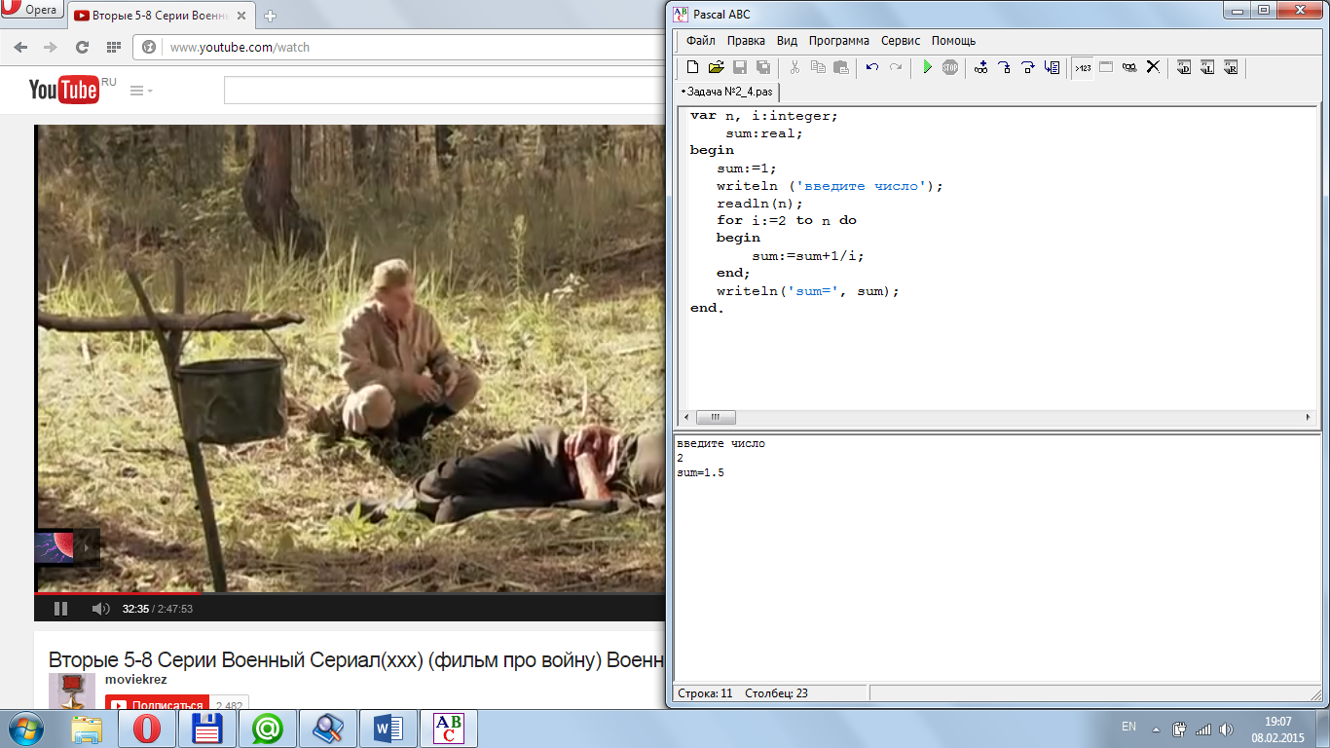Viewport: 1330px width, 748px height.
Task: Select the Задача №2_4.pas tab
Action: [728, 92]
